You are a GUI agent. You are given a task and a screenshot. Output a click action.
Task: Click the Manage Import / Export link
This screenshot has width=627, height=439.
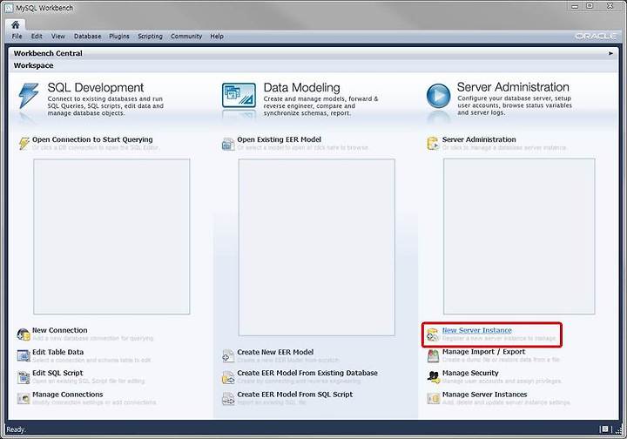[x=484, y=352]
